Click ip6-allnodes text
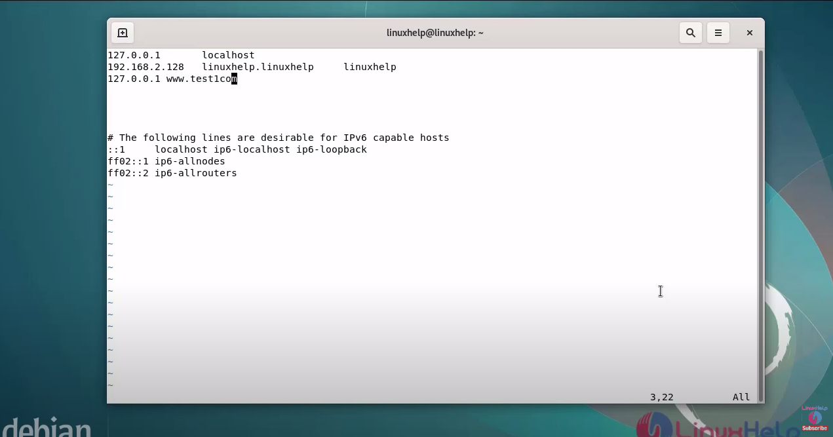This screenshot has height=437, width=833. (x=189, y=161)
